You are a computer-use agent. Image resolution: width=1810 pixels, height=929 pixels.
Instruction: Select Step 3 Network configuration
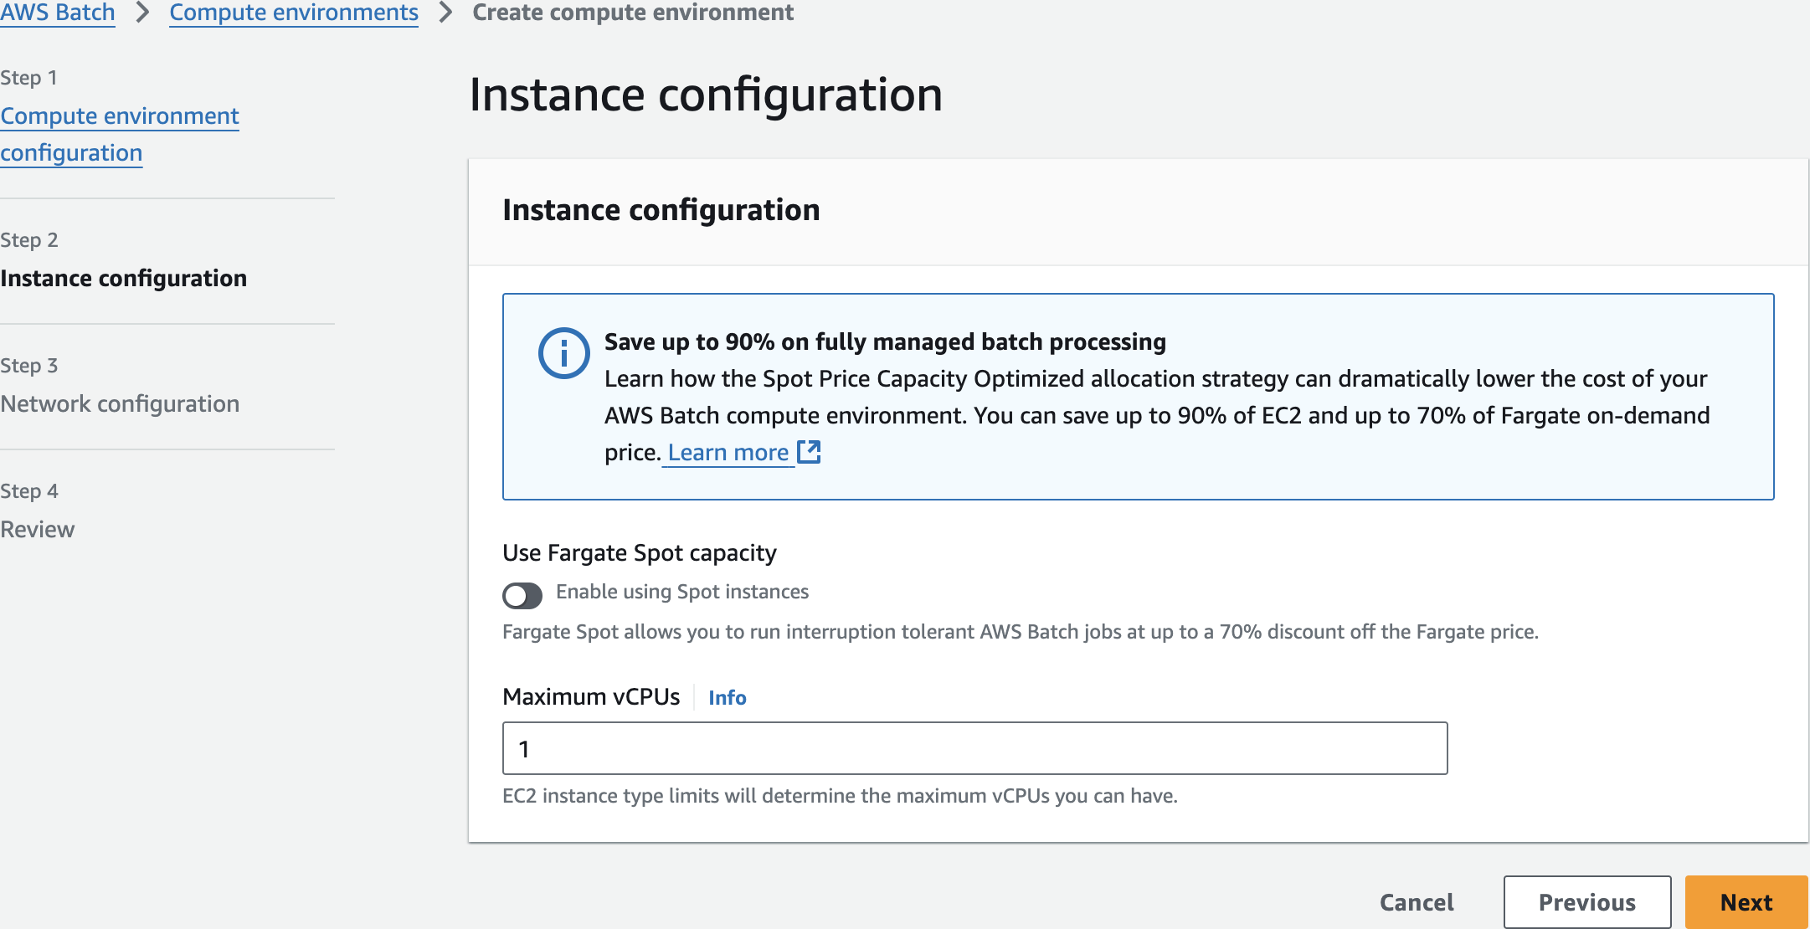point(120,403)
